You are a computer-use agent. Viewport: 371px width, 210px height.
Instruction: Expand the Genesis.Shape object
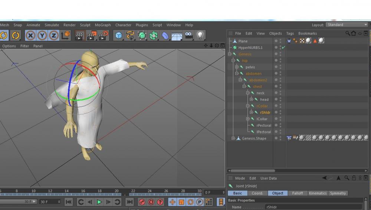pyautogui.click(x=233, y=138)
